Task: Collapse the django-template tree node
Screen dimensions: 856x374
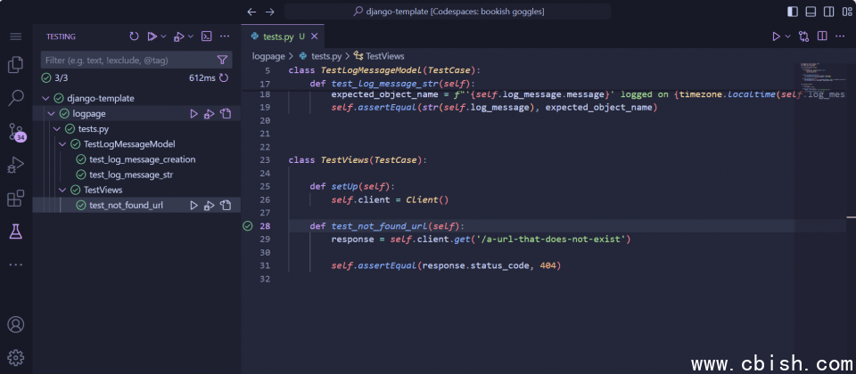Action: pyautogui.click(x=46, y=99)
